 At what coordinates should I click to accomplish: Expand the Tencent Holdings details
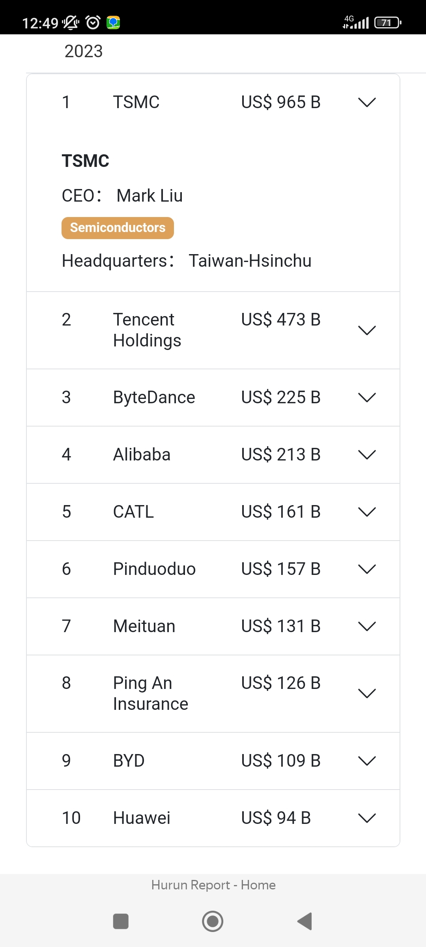tap(367, 330)
